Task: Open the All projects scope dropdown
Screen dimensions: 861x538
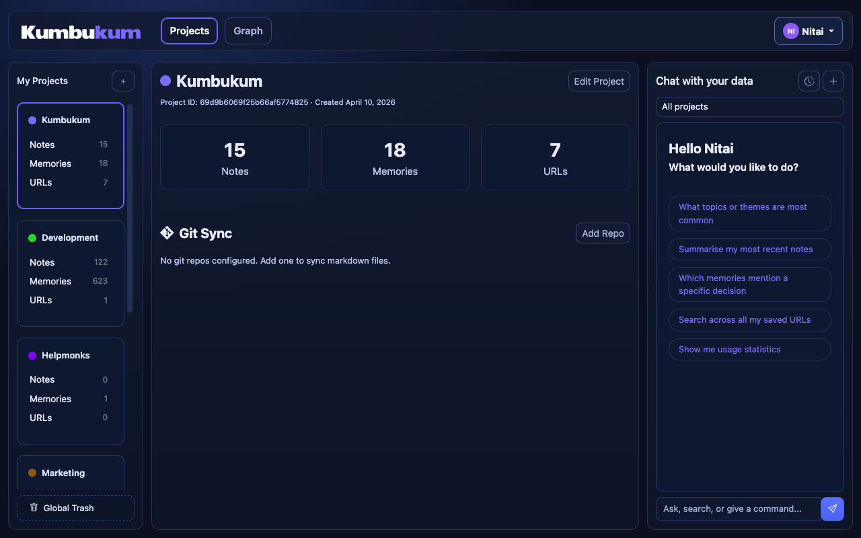Action: (750, 107)
